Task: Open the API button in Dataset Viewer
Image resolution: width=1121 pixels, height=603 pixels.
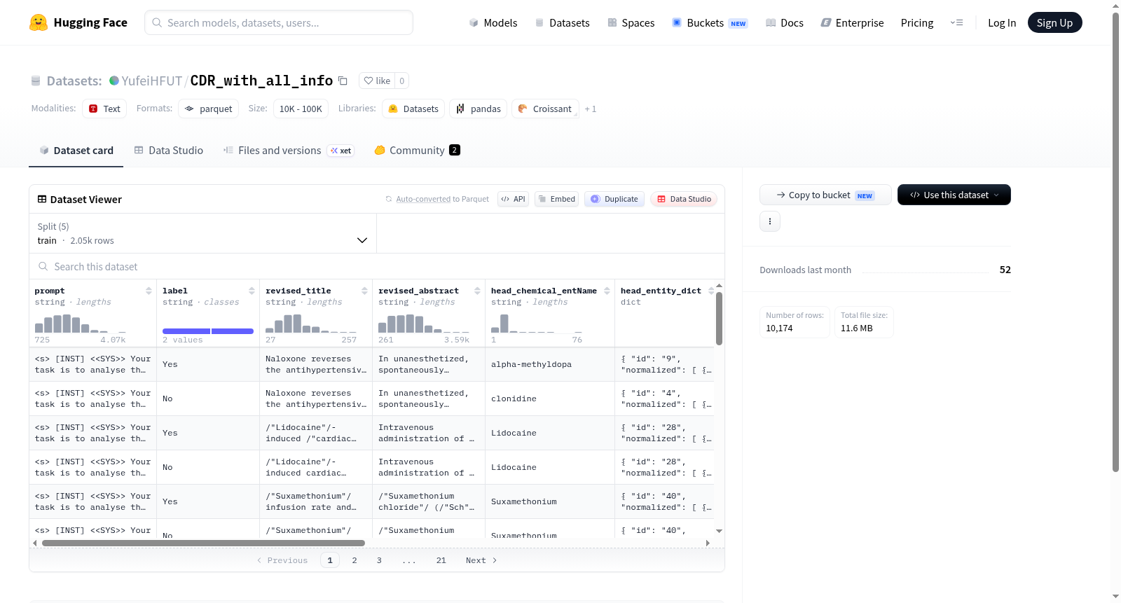Action: (x=513, y=199)
